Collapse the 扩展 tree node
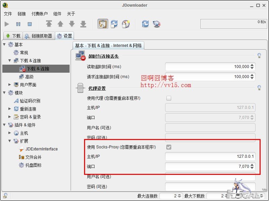The height and width of the screenshot is (201, 269). [x=10, y=141]
